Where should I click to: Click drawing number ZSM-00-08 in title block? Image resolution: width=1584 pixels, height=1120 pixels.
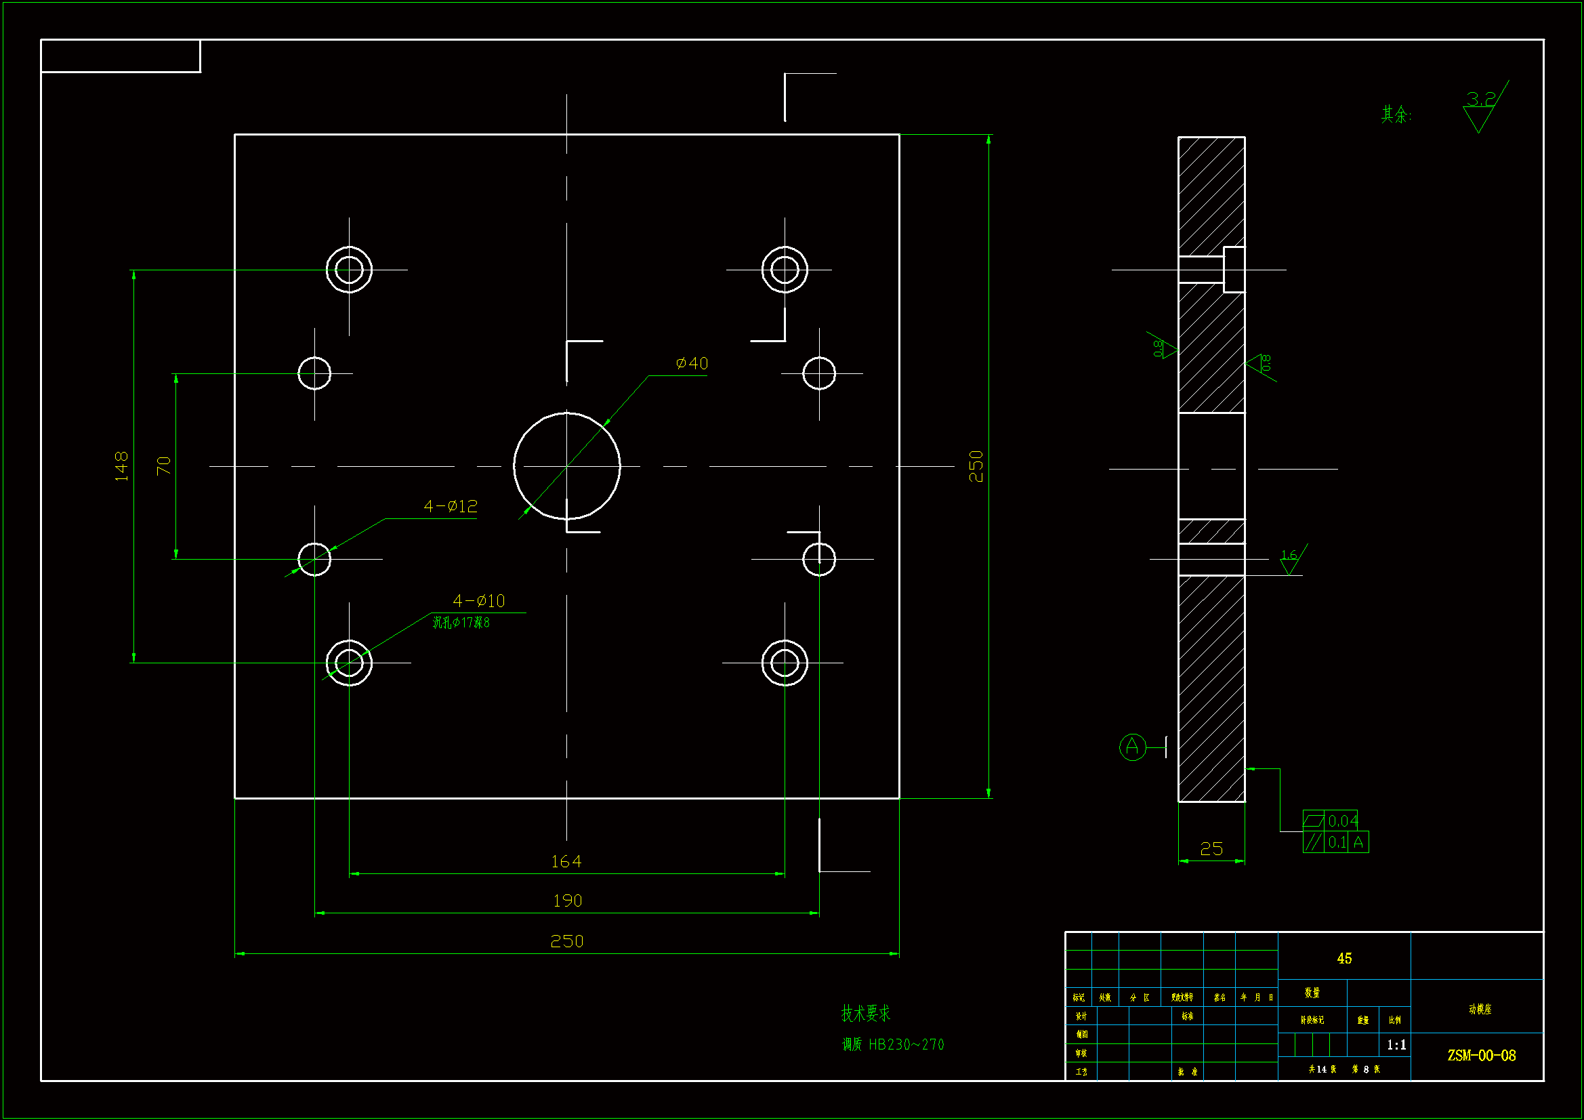coord(1481,1055)
